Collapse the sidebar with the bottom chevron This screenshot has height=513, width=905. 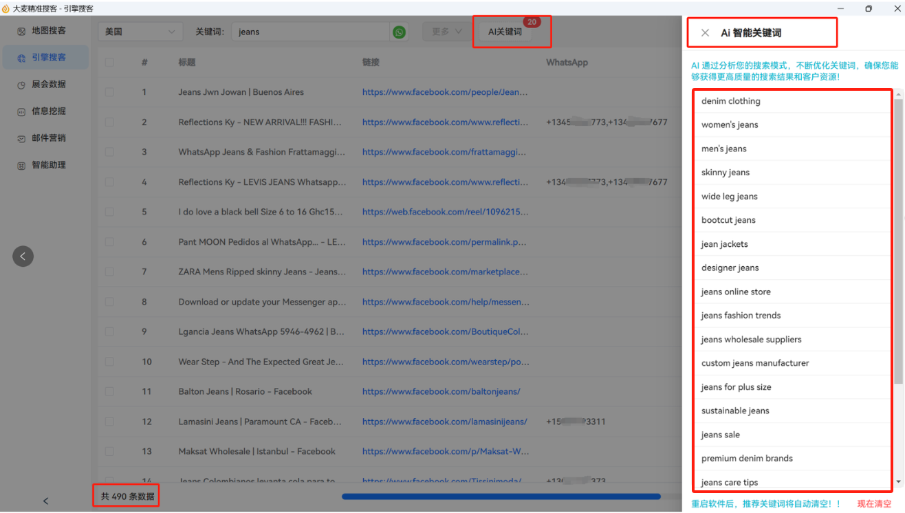coord(45,501)
